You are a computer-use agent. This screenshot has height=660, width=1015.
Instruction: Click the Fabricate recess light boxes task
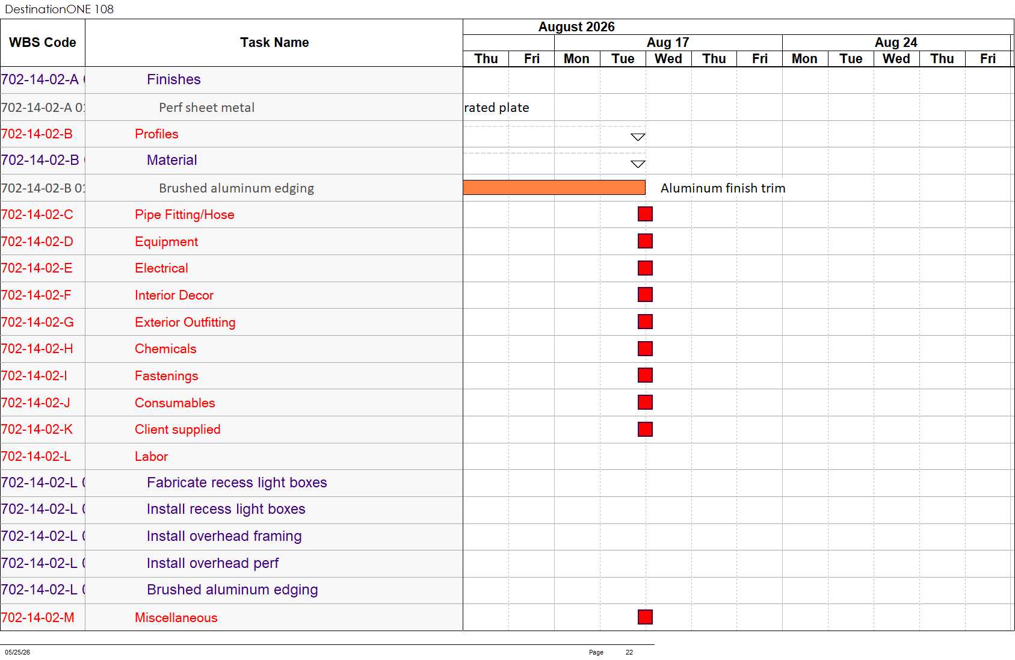[x=237, y=483]
